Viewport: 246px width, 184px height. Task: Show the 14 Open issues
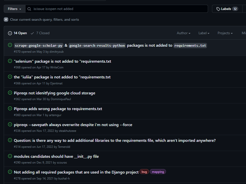click(x=17, y=33)
